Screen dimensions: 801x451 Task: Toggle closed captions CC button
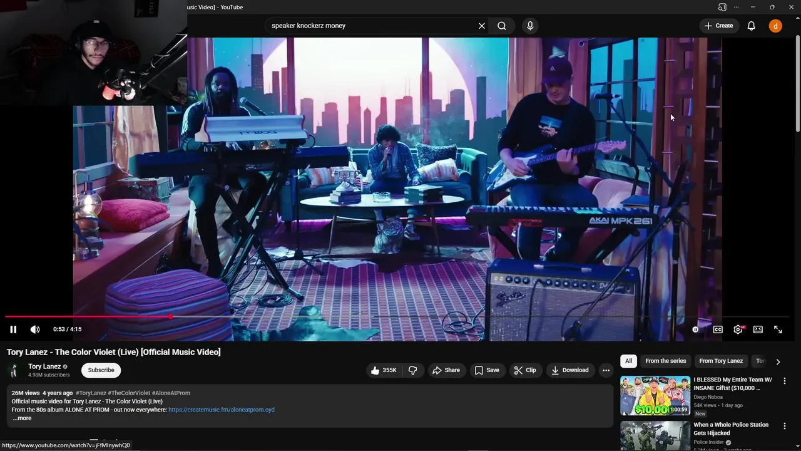pyautogui.click(x=718, y=329)
